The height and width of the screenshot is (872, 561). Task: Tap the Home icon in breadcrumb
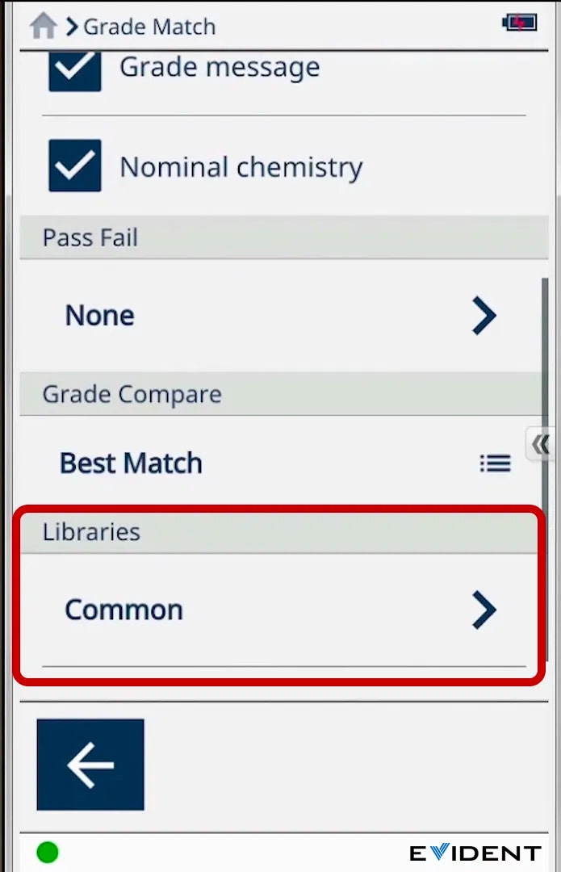click(x=43, y=26)
